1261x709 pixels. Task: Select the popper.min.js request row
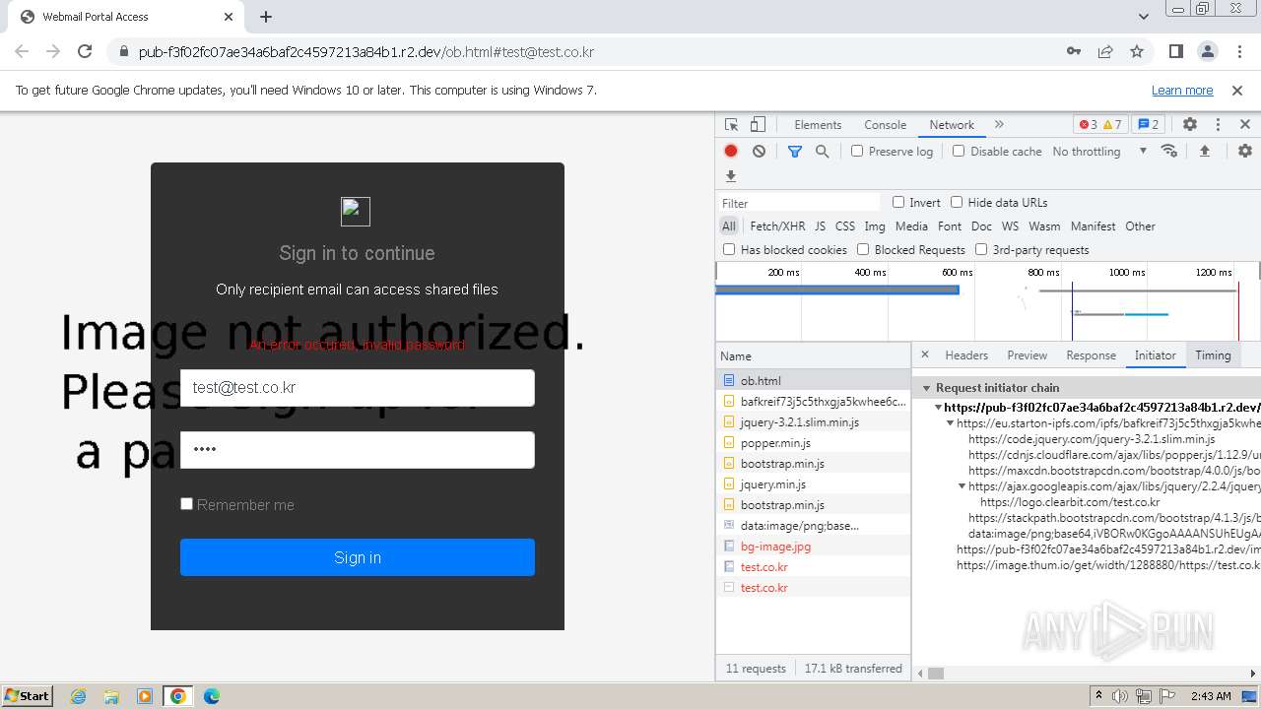(813, 442)
